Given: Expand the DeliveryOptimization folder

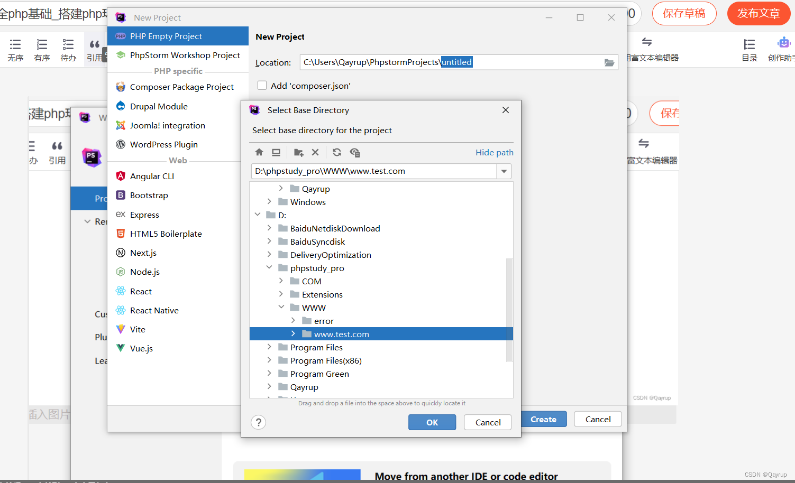Looking at the screenshot, I should click(x=269, y=254).
